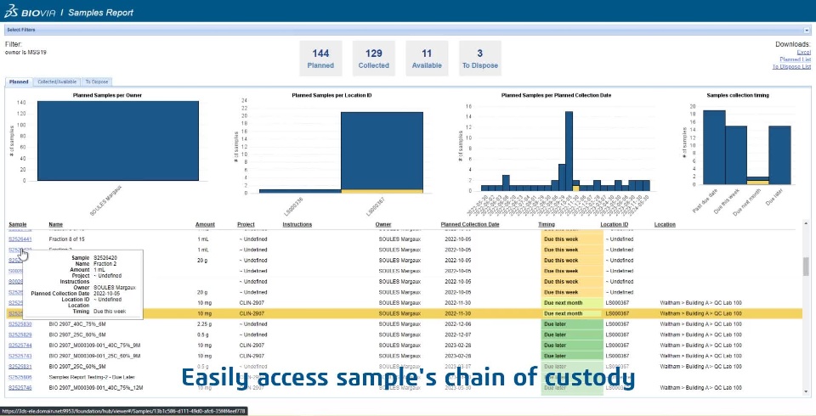Click 'Due next month' in highlighted row
Viewport: 816px width, 416px height.
pos(563,313)
